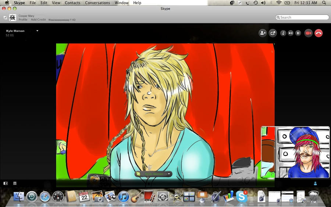The height and width of the screenshot is (207, 331).
Task: Click the Fri 12:31 AM clock
Action: click(306, 3)
